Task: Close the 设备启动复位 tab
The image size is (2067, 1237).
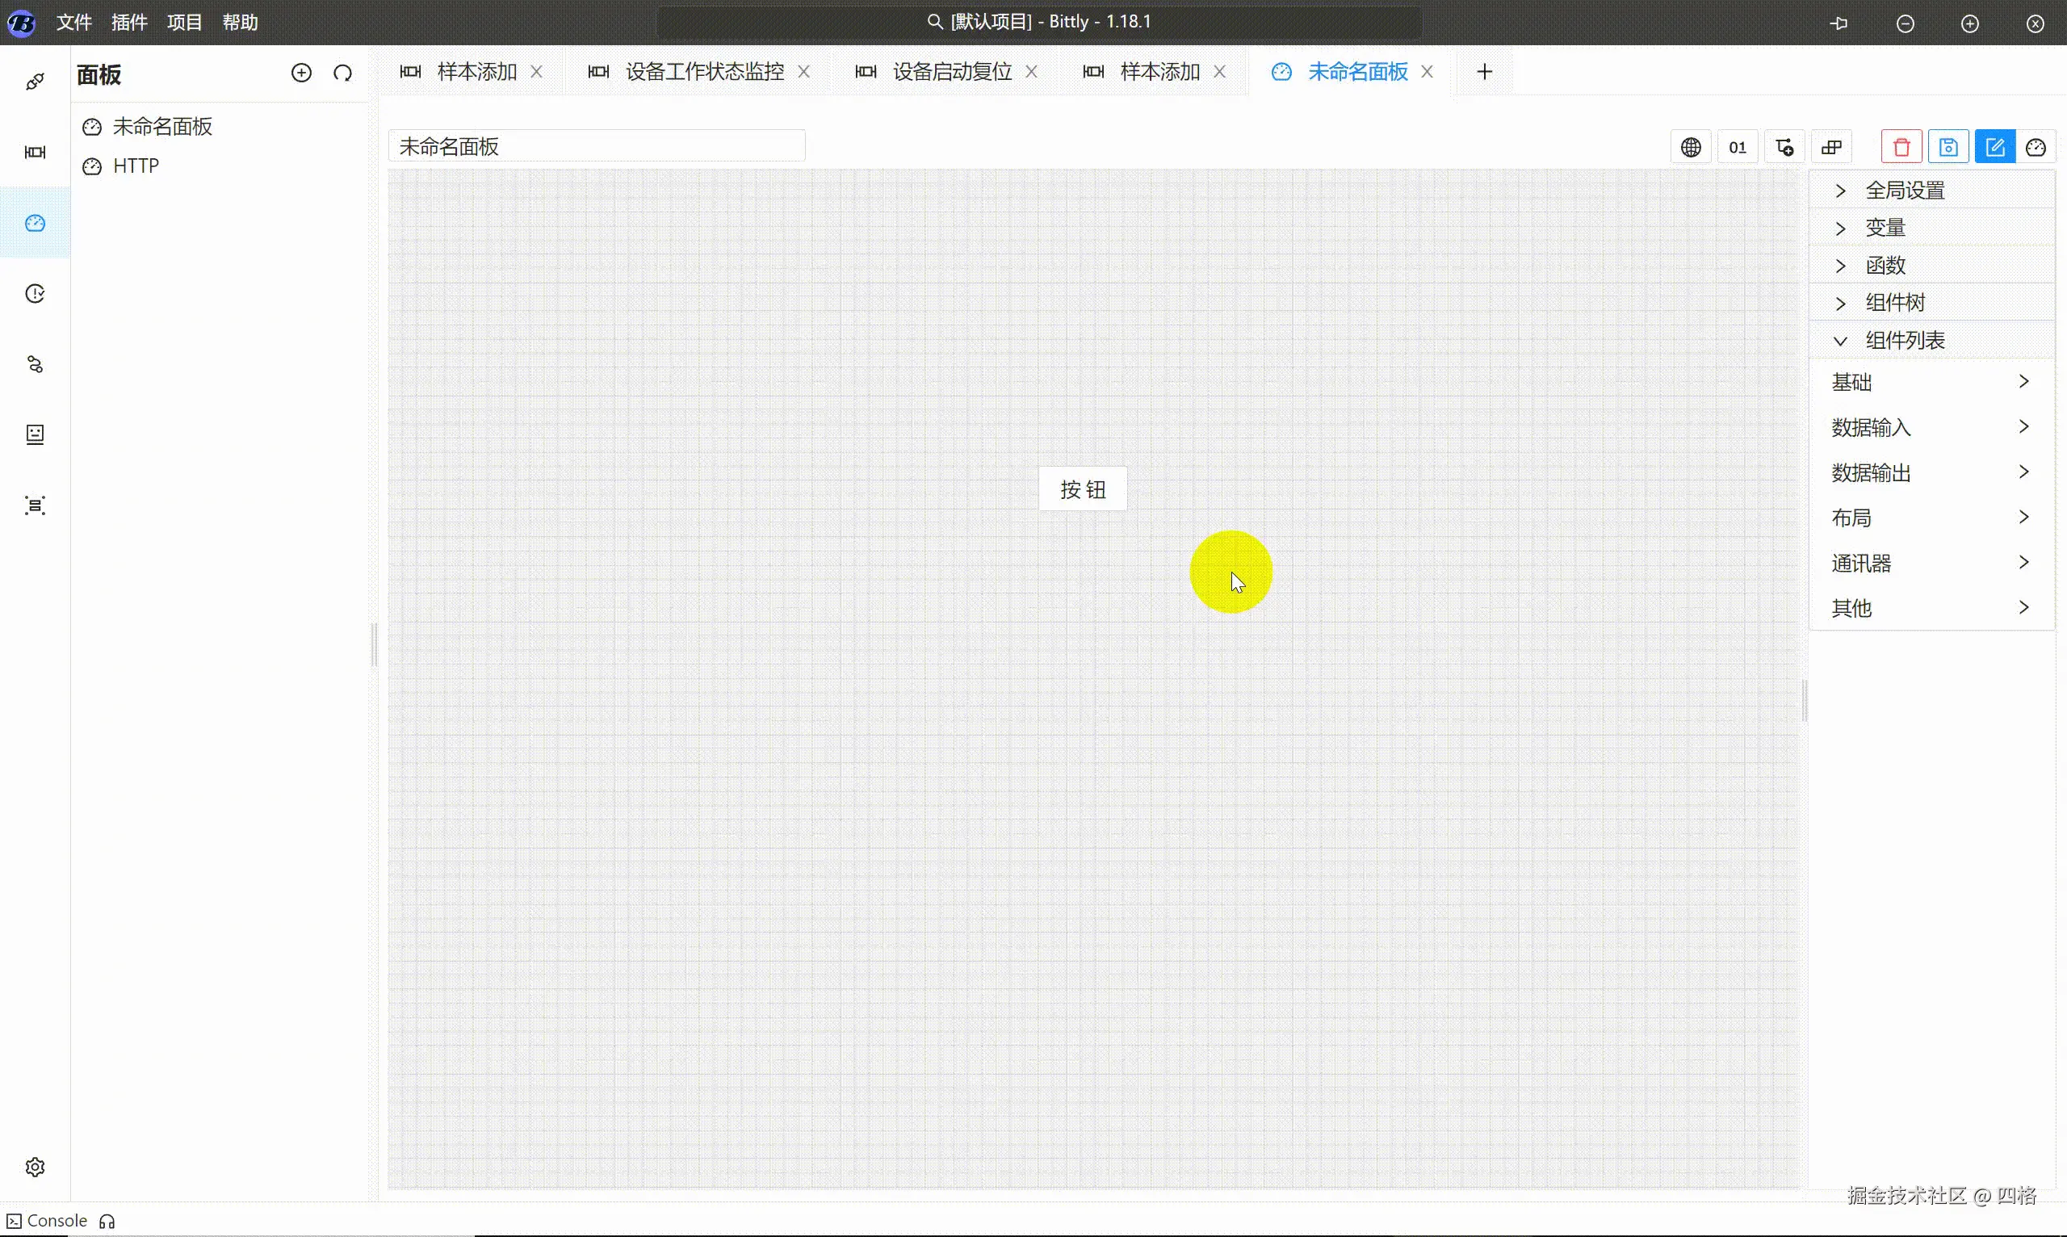Action: coord(1031,72)
